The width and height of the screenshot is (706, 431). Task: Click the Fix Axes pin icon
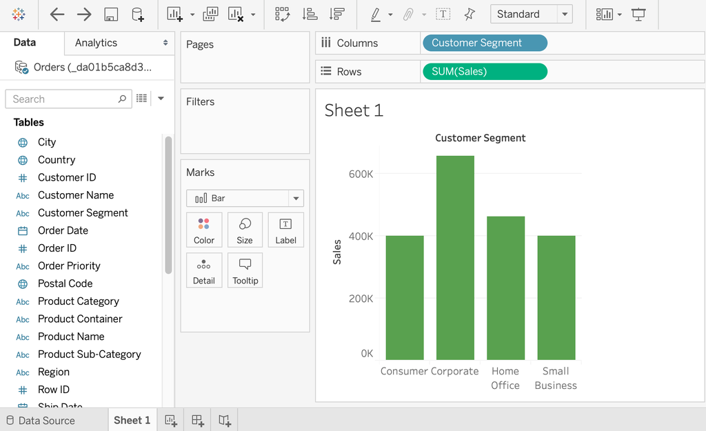pos(471,14)
